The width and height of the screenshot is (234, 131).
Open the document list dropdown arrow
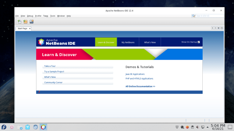(x=218, y=28)
